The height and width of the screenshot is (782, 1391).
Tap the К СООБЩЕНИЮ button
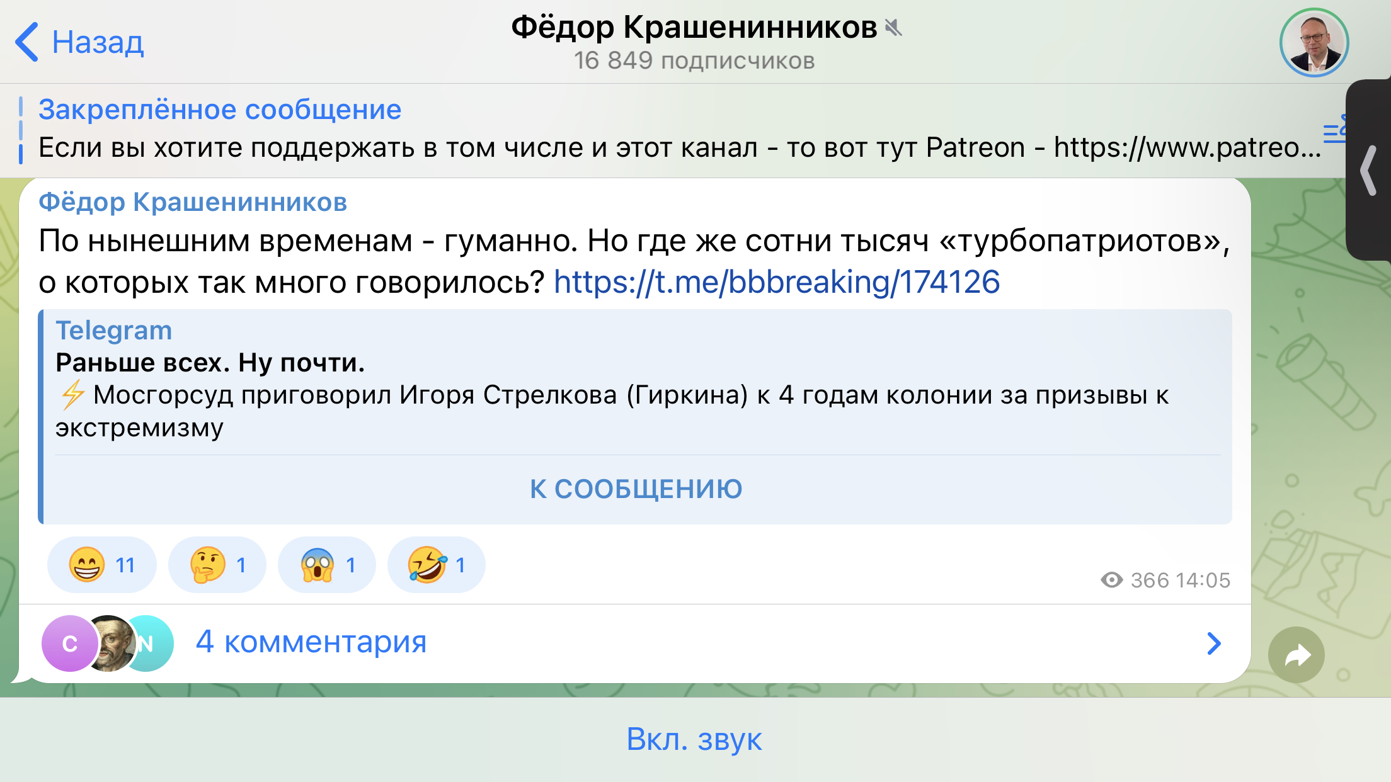coord(636,489)
